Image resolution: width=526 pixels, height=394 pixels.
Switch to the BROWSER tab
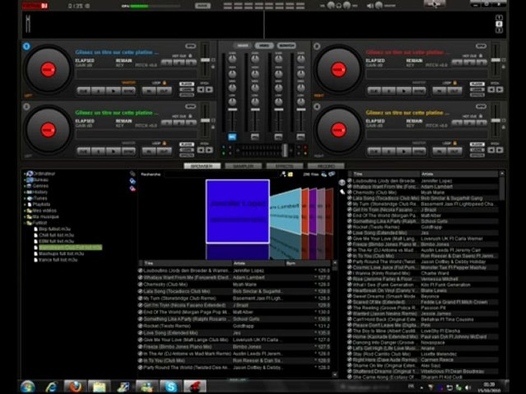click(202, 166)
